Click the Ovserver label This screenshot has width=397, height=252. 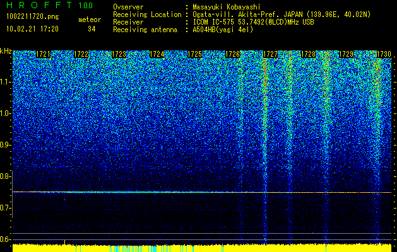click(x=128, y=7)
